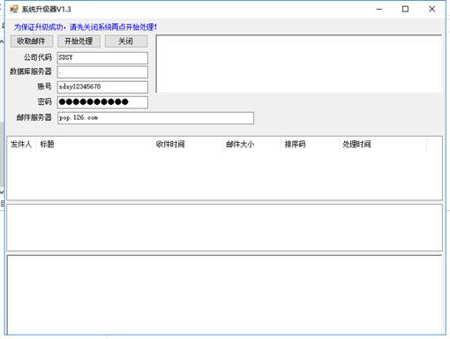Screen dimensions: 450x339
Task: Click the 邮件服务器 label
Action: [34, 117]
